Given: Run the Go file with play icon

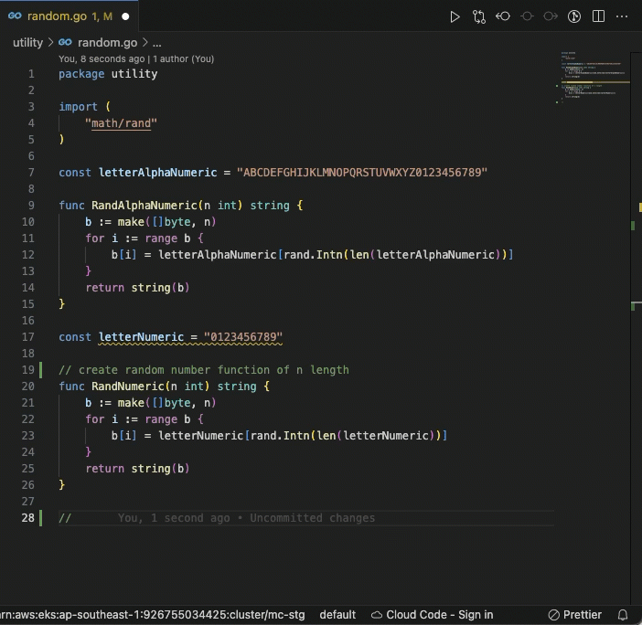Looking at the screenshot, I should coord(455,16).
